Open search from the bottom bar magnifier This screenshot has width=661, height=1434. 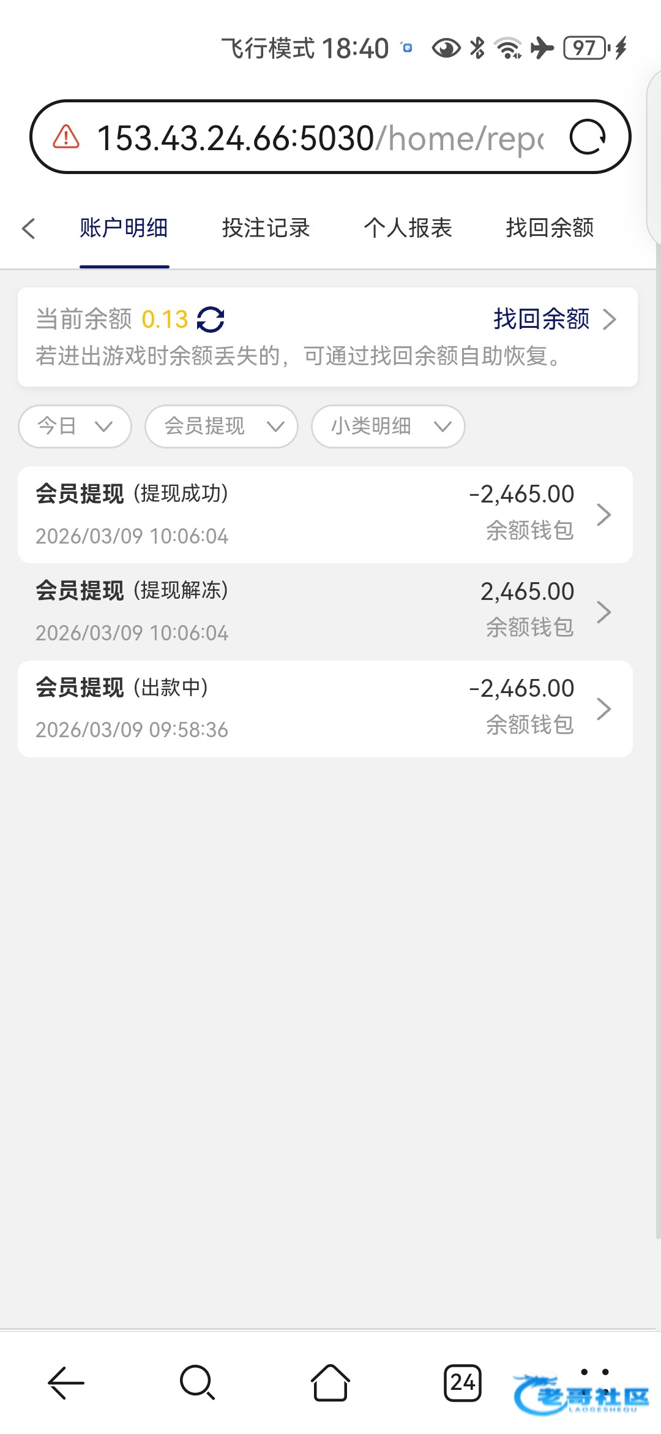tap(197, 1383)
